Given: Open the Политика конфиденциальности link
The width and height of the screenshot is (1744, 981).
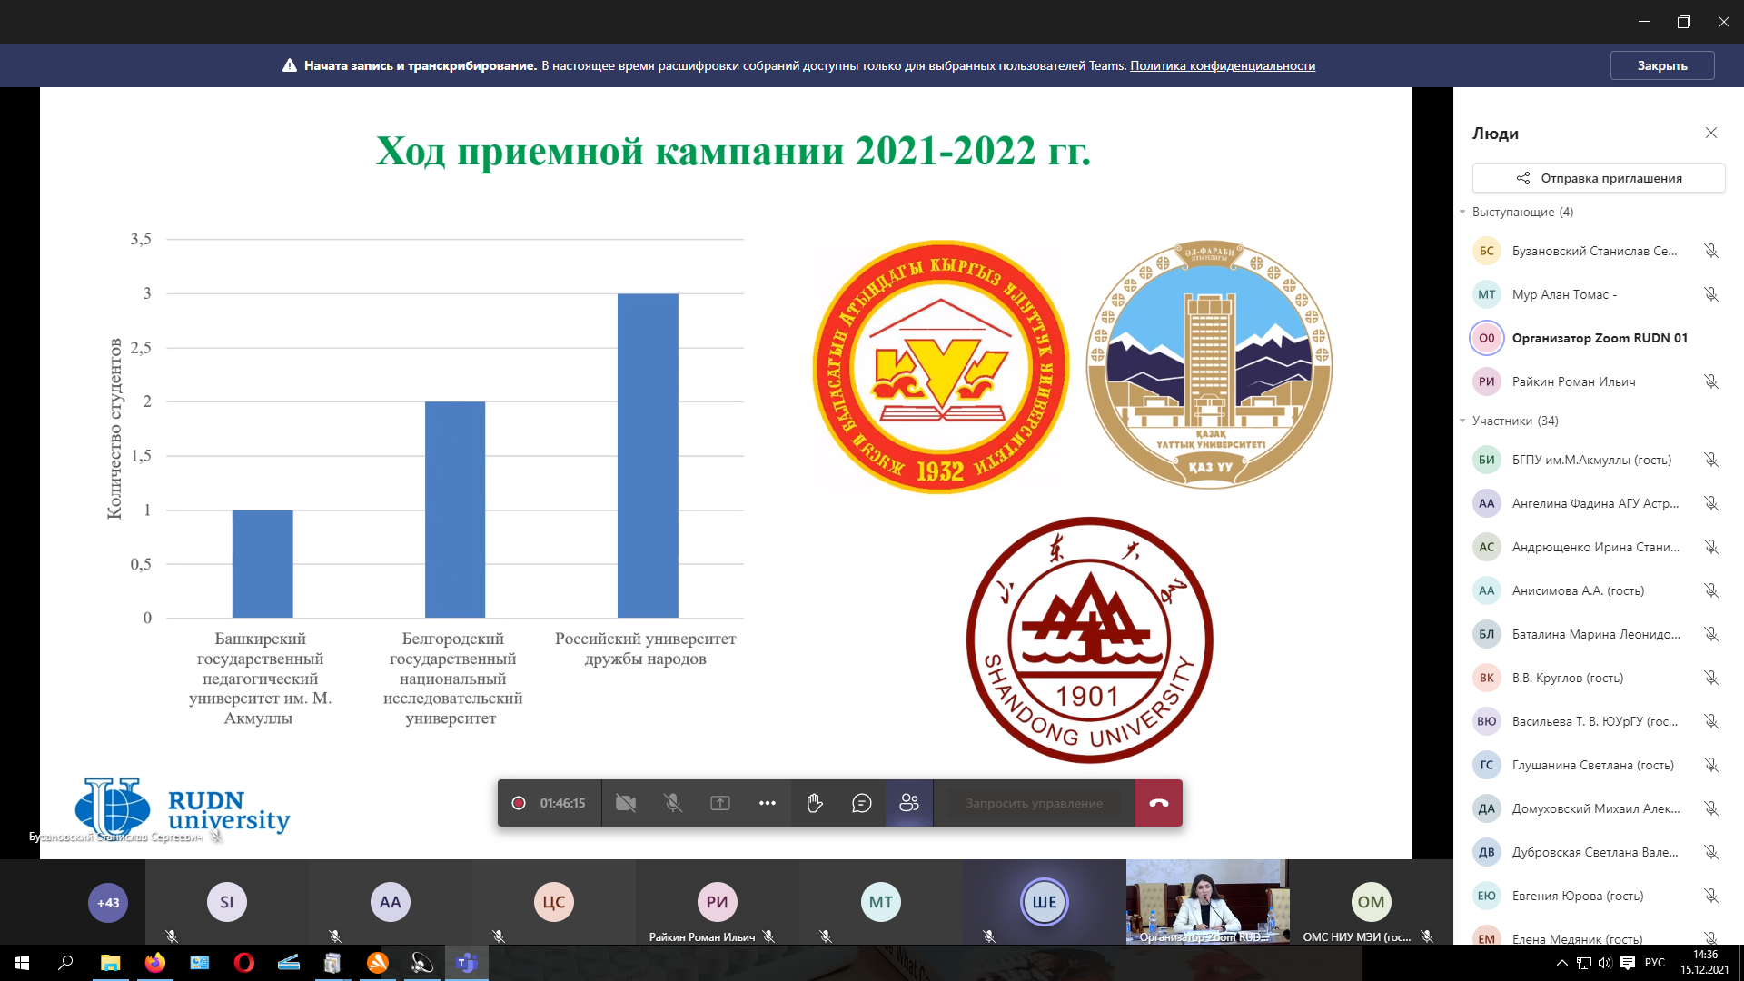Looking at the screenshot, I should (1223, 65).
